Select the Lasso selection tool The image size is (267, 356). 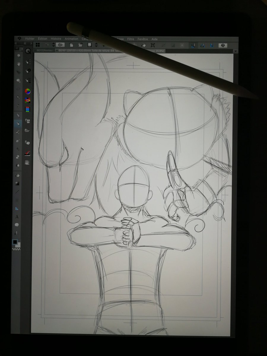pyautogui.click(x=19, y=89)
